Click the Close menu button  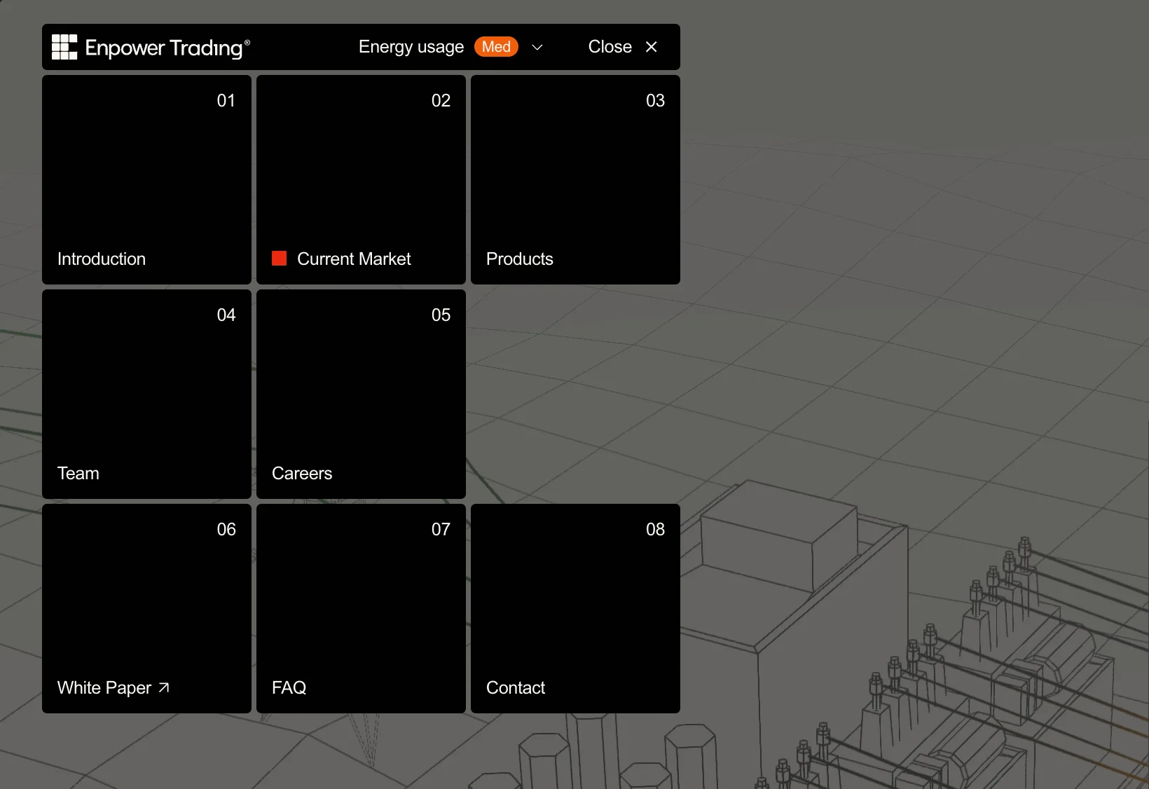[x=623, y=47]
